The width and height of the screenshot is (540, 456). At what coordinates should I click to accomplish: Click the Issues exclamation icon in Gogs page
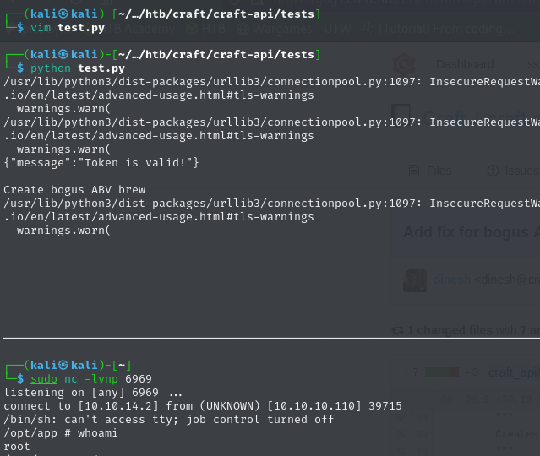pos(493,171)
